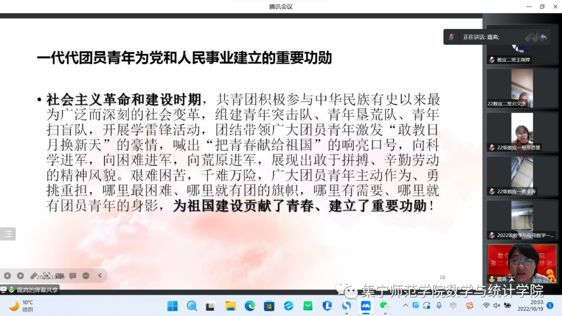
Task: Open the Windows Start menu
Action: (172, 306)
